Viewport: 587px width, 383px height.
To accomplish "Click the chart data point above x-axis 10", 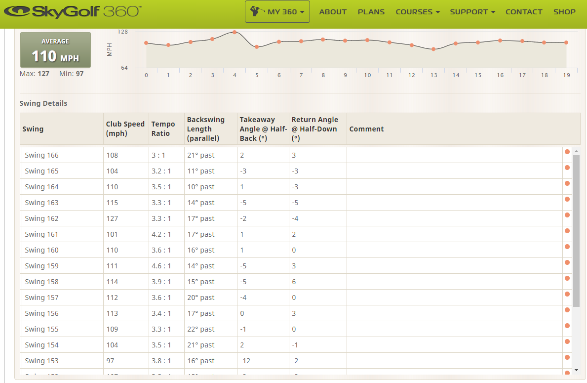I will coord(367,40).
